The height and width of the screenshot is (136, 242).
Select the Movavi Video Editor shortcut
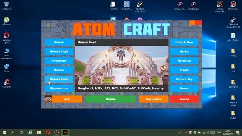tap(220, 7)
